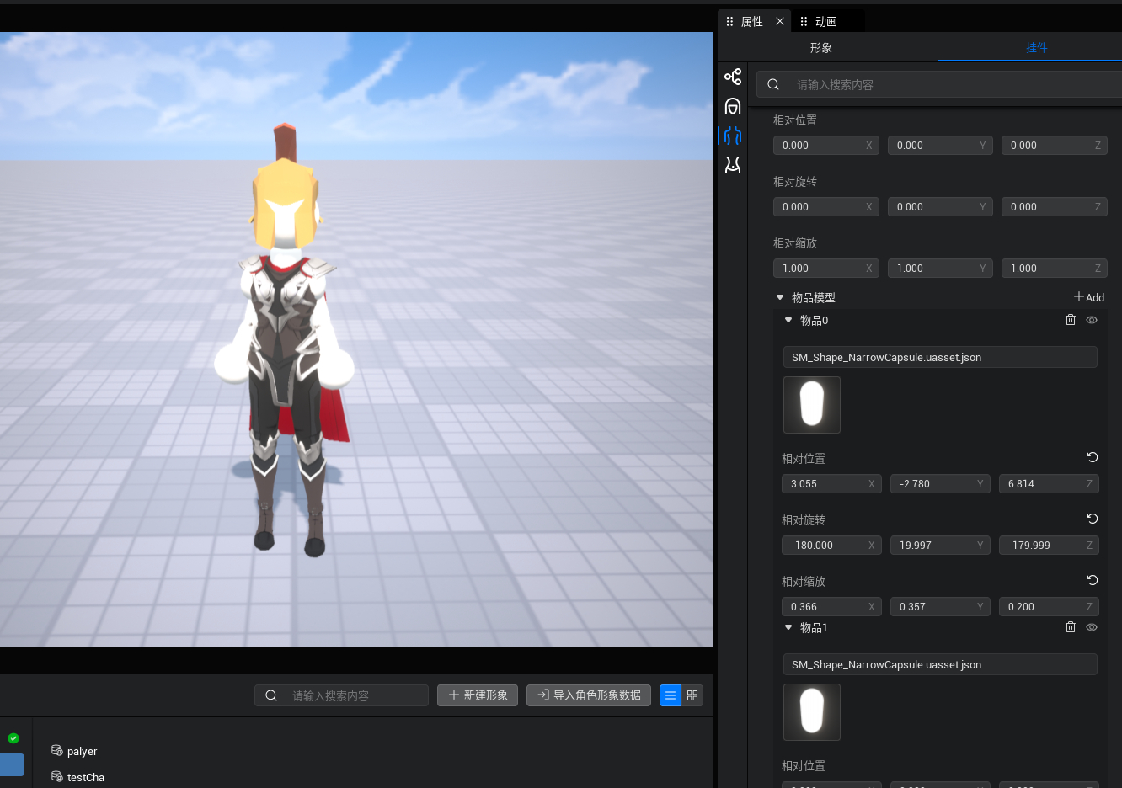
Task: Click the palyer item's data icon
Action: click(57, 750)
